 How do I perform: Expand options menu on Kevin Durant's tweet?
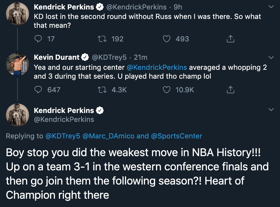click(x=271, y=57)
